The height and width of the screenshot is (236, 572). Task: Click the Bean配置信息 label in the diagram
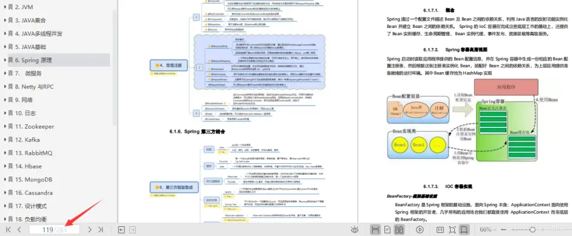pos(406,96)
